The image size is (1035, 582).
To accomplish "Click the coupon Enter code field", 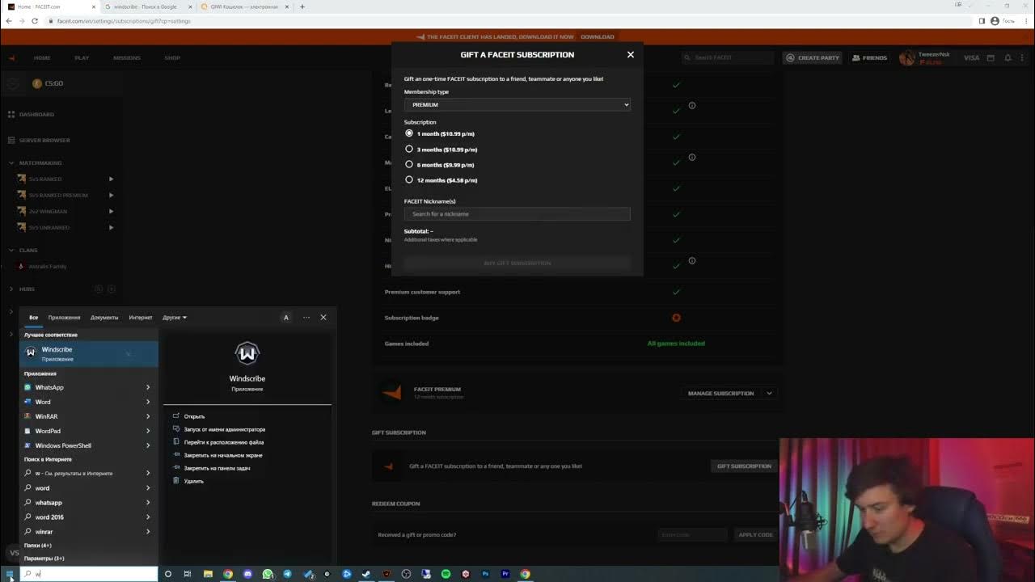I will pyautogui.click(x=692, y=534).
